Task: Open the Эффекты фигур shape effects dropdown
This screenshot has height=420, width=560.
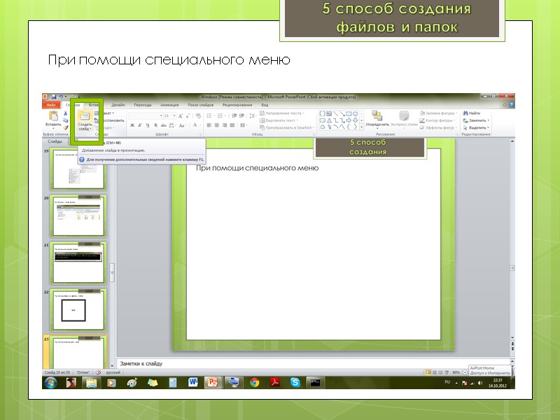Action: point(438,127)
